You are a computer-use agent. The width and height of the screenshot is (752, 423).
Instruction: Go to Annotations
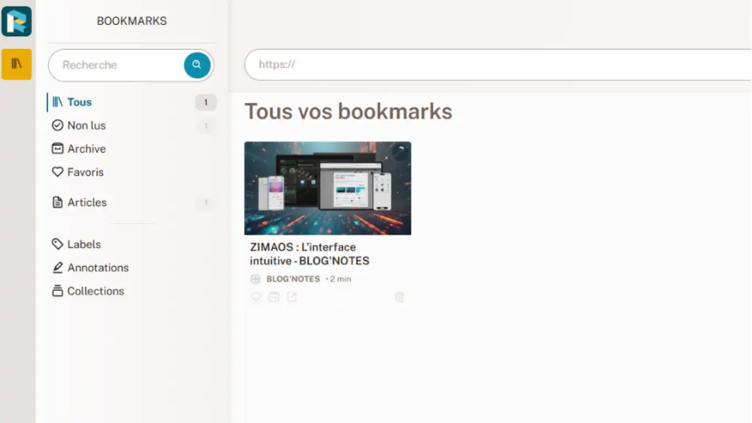click(98, 268)
